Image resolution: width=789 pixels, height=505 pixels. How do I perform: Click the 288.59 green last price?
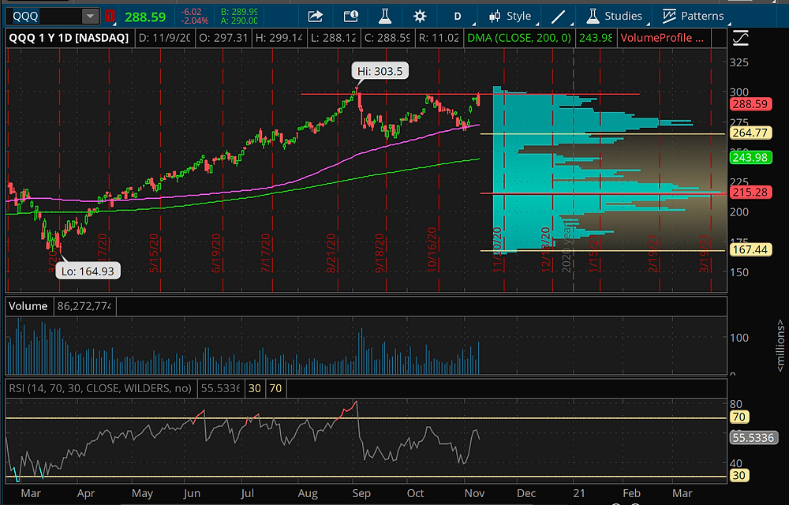145,17
